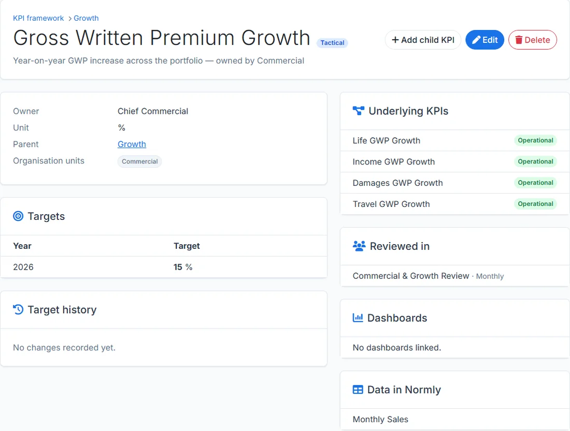This screenshot has height=431, width=570.
Task: Click the Commercial organisation unit chip
Action: [139, 161]
